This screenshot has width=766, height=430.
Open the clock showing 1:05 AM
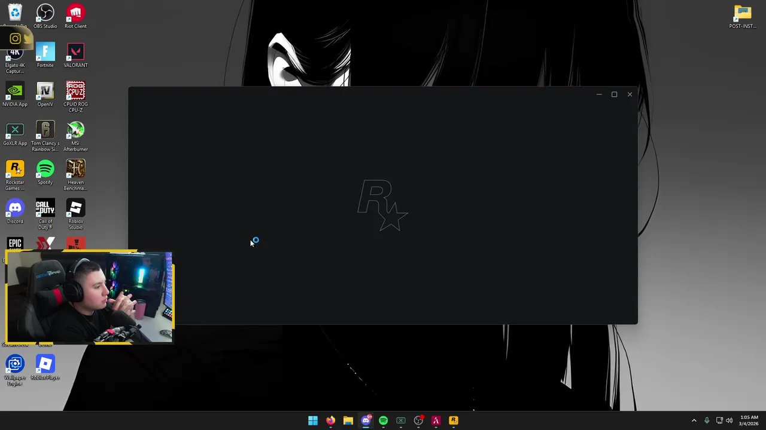click(x=749, y=420)
